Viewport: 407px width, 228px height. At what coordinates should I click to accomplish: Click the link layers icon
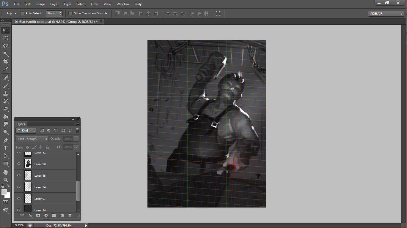[22, 216]
